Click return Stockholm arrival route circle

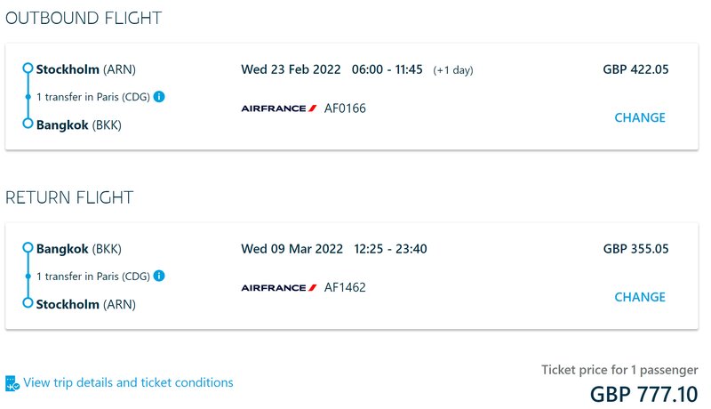tap(28, 302)
